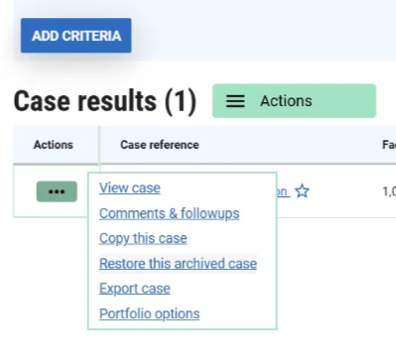Select View case from the menu
396x361 pixels.
click(x=130, y=187)
